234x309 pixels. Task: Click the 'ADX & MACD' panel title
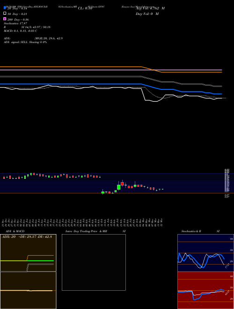click(15, 231)
